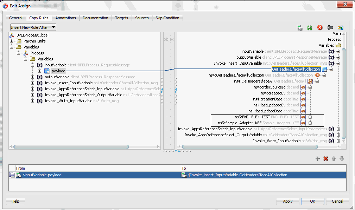Click right tree vertical scrollbar thumb
The width and height of the screenshot is (355, 210).
point(344,93)
